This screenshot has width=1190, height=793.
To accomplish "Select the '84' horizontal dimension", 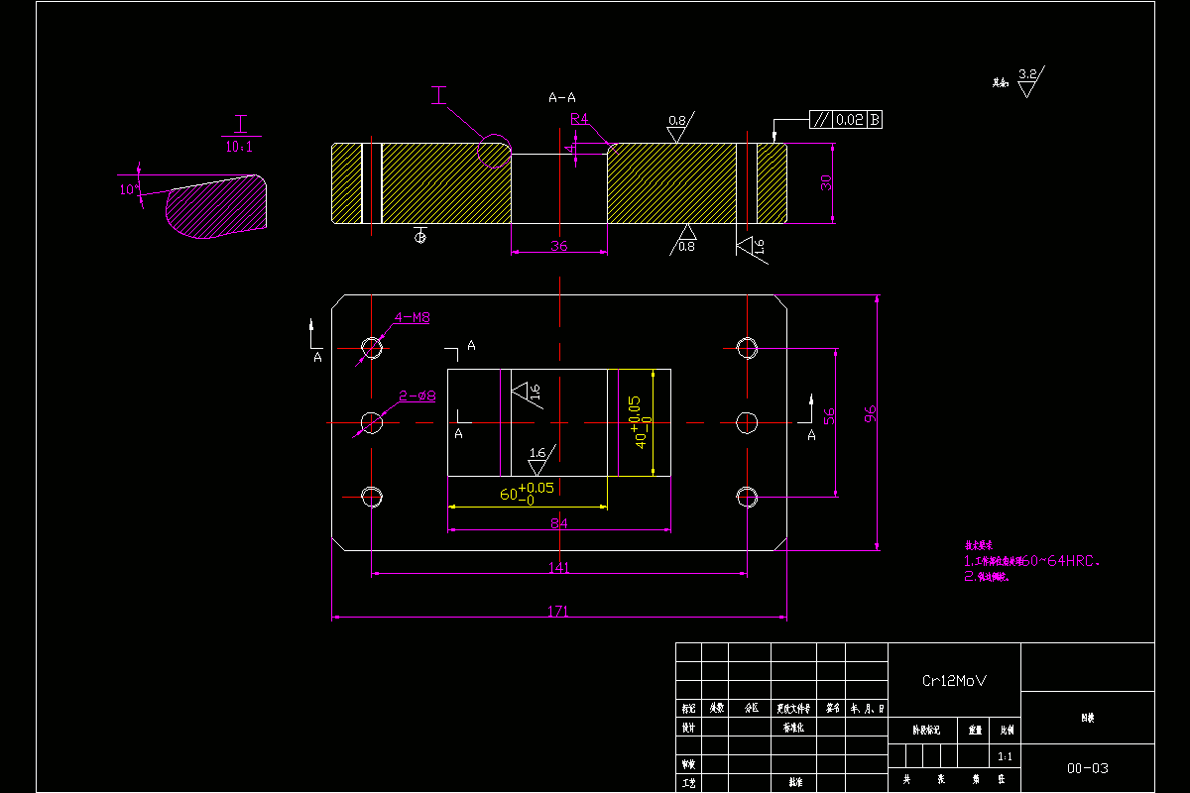I will (x=558, y=523).
